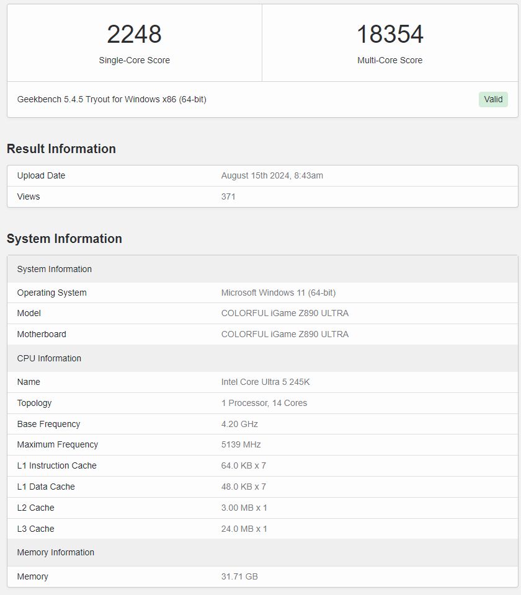521x595 pixels.
Task: Click the Motherboard row label
Action: [x=42, y=334]
